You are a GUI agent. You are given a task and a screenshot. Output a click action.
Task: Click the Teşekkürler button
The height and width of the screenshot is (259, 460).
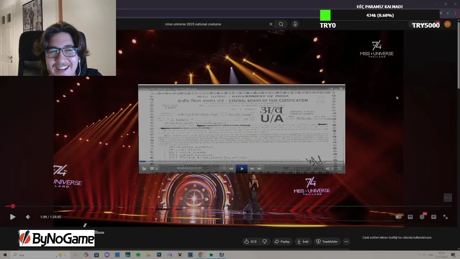click(327, 241)
